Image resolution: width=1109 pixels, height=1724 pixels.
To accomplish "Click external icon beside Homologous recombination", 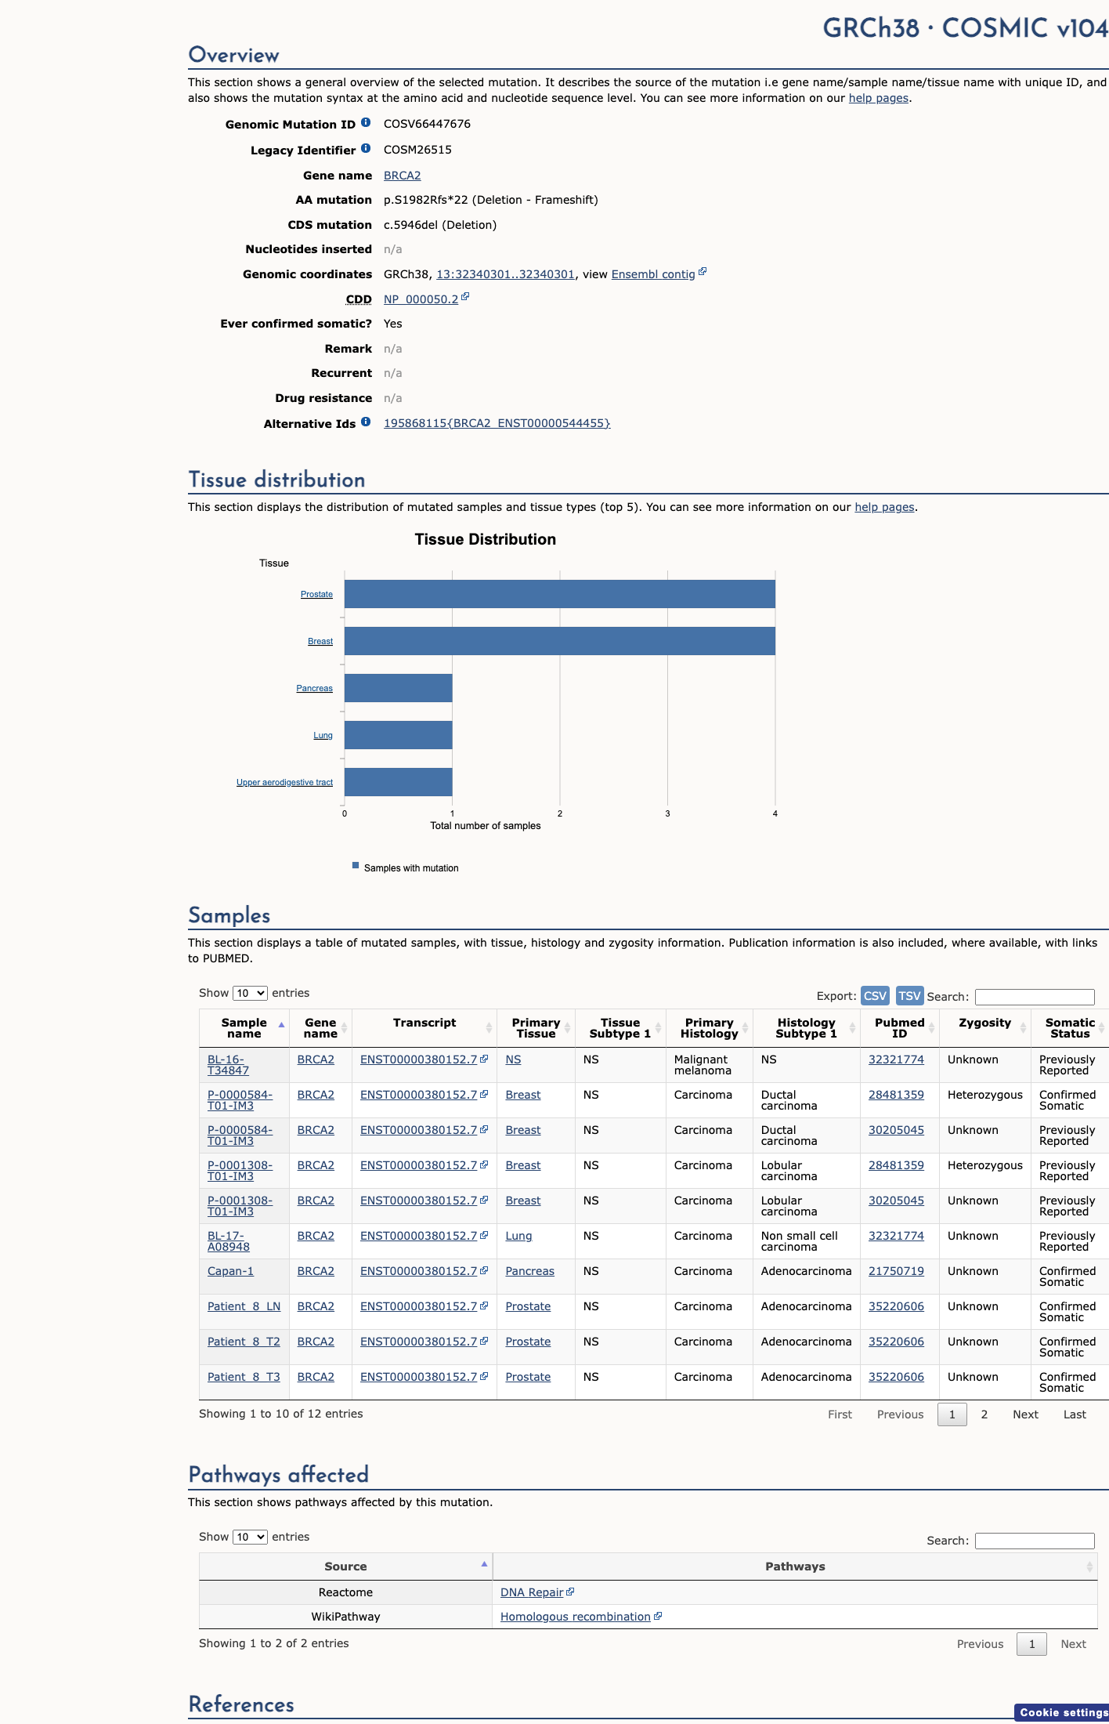I will (658, 1616).
